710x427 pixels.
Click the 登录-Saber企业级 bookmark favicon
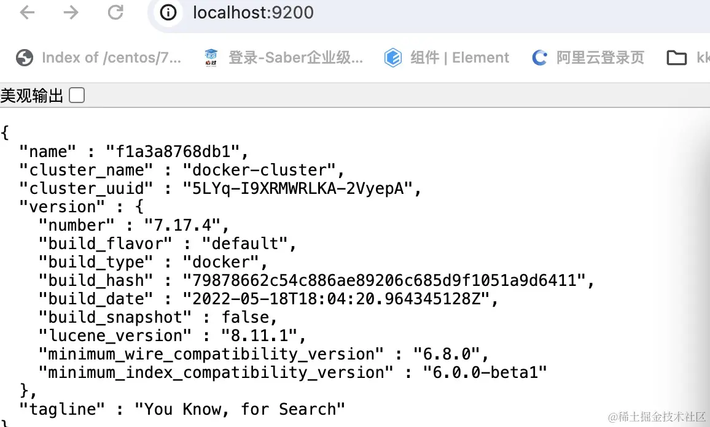(x=212, y=58)
